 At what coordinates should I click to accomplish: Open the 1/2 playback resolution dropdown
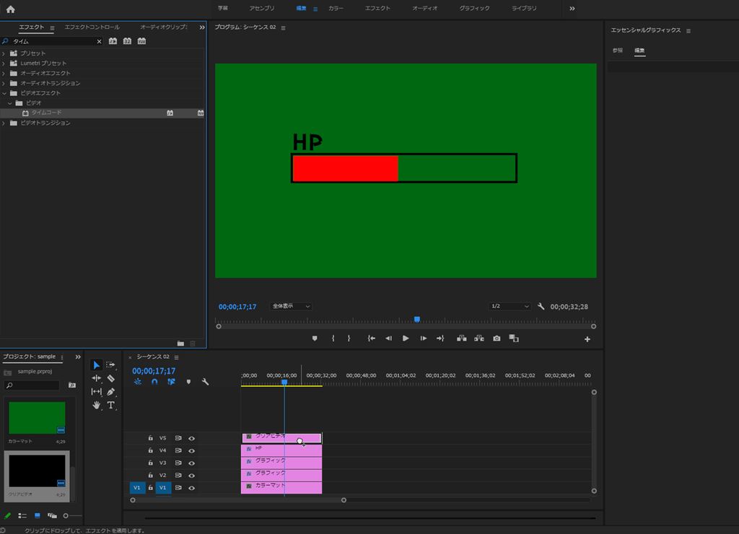coord(510,307)
